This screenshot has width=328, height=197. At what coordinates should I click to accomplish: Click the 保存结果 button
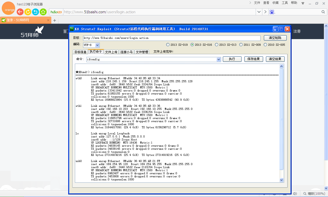point(254,59)
